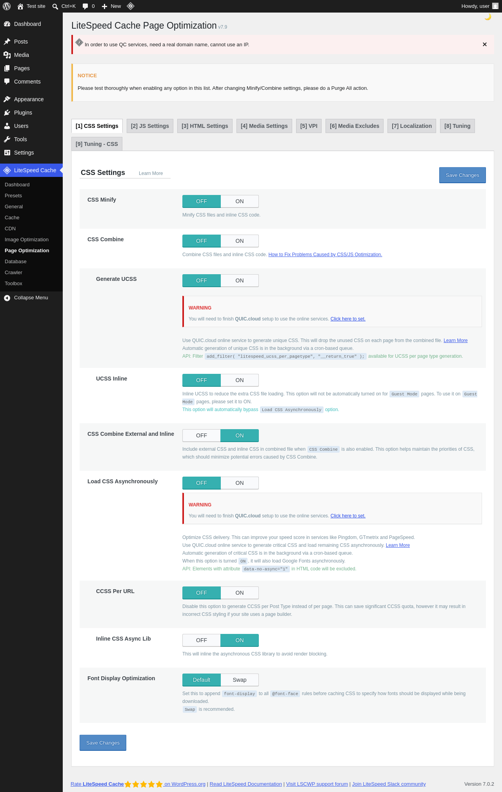Open the [7] Localization tab
The image size is (502, 792).
pyautogui.click(x=412, y=126)
